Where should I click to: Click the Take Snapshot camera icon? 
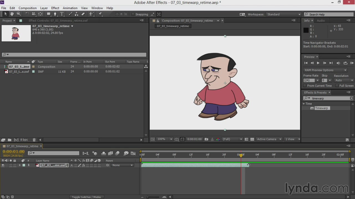pyautogui.click(x=206, y=139)
